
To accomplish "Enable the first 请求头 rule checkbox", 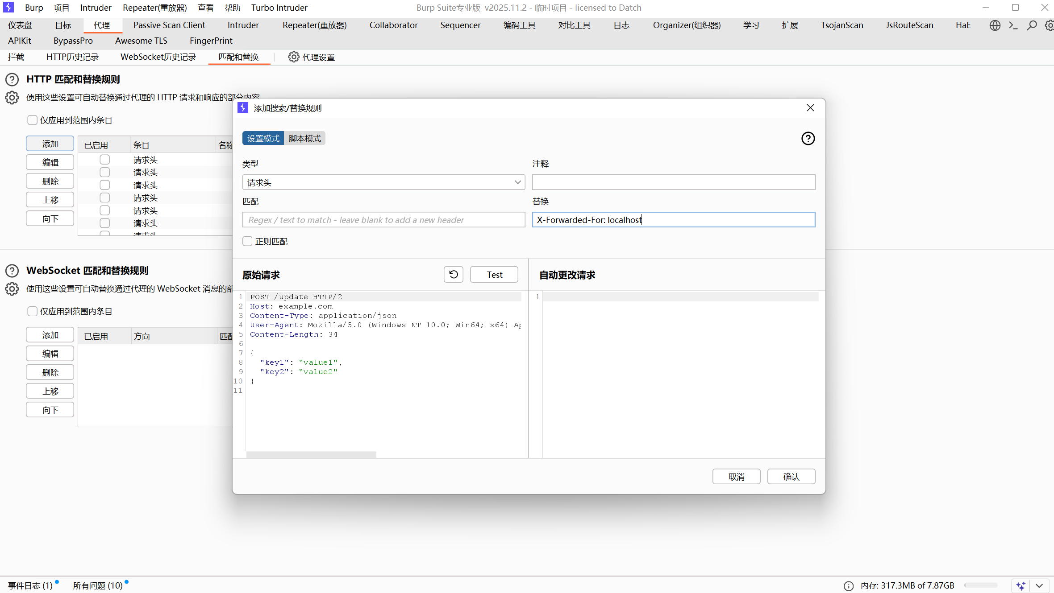I will click(x=104, y=160).
